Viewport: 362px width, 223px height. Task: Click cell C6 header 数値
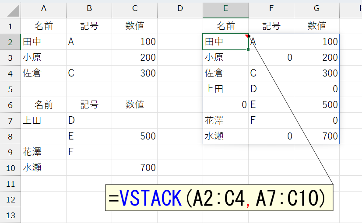click(134, 105)
